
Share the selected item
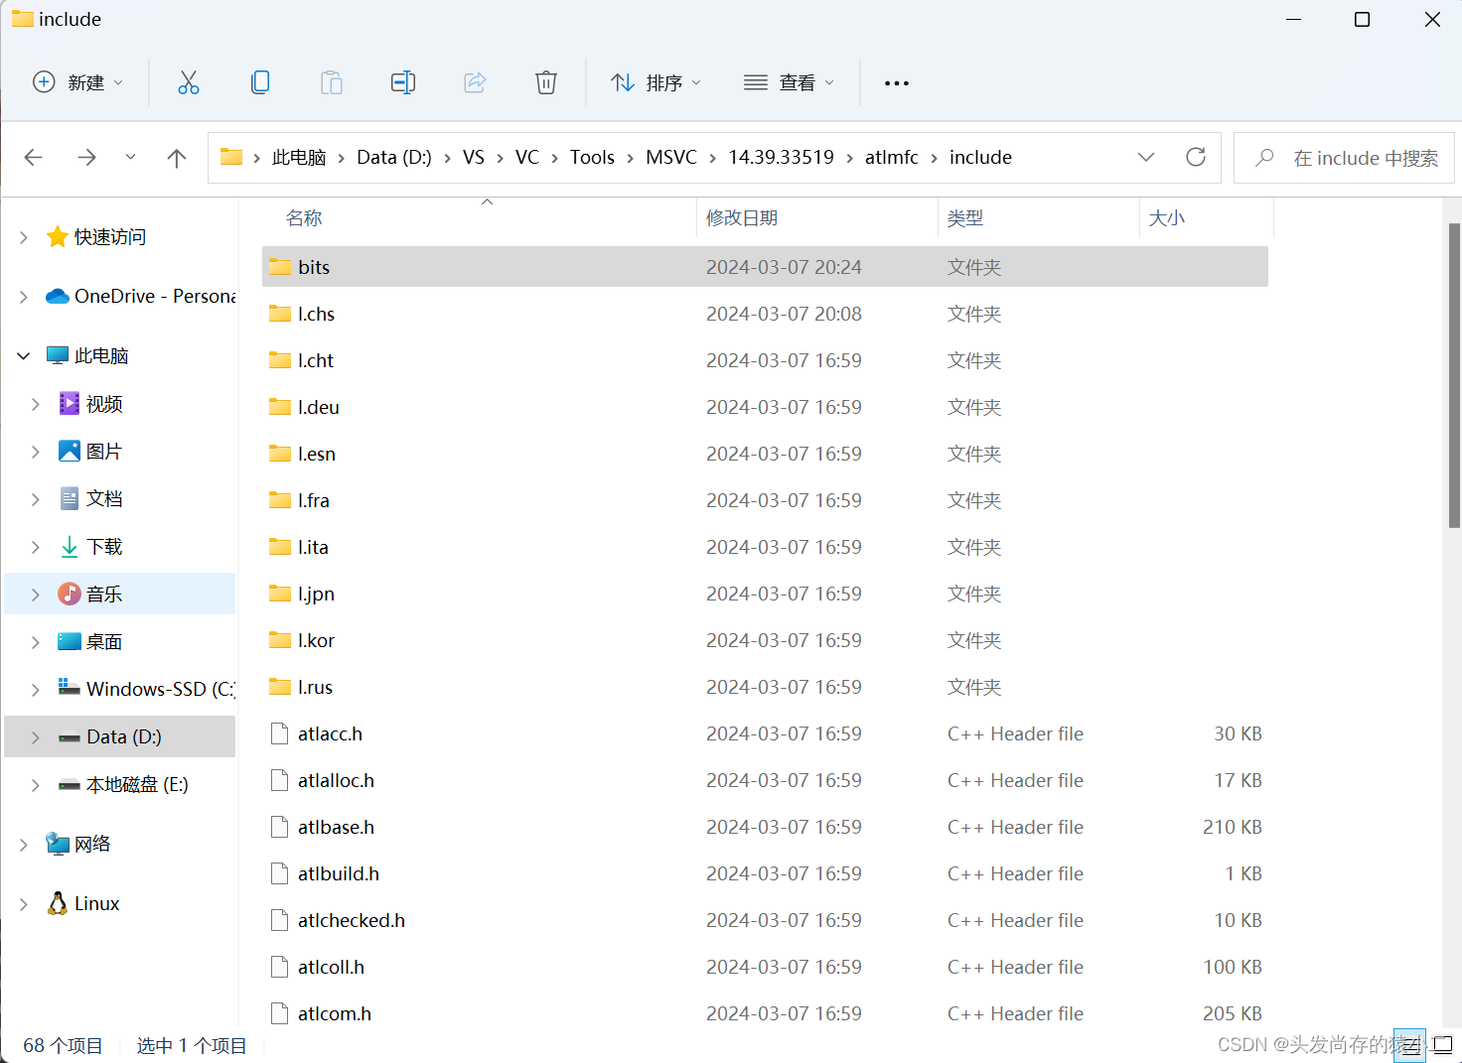[474, 82]
